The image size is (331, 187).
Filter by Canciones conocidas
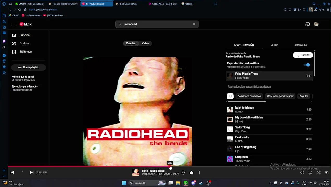click(x=249, y=96)
